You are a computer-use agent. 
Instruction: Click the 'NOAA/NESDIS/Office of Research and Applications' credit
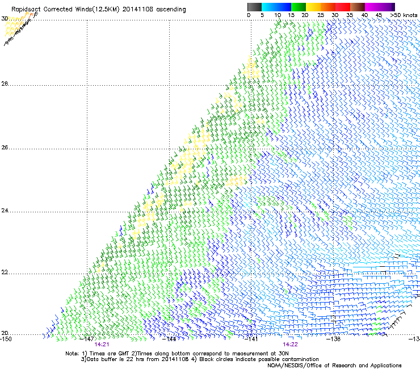pos(334,366)
